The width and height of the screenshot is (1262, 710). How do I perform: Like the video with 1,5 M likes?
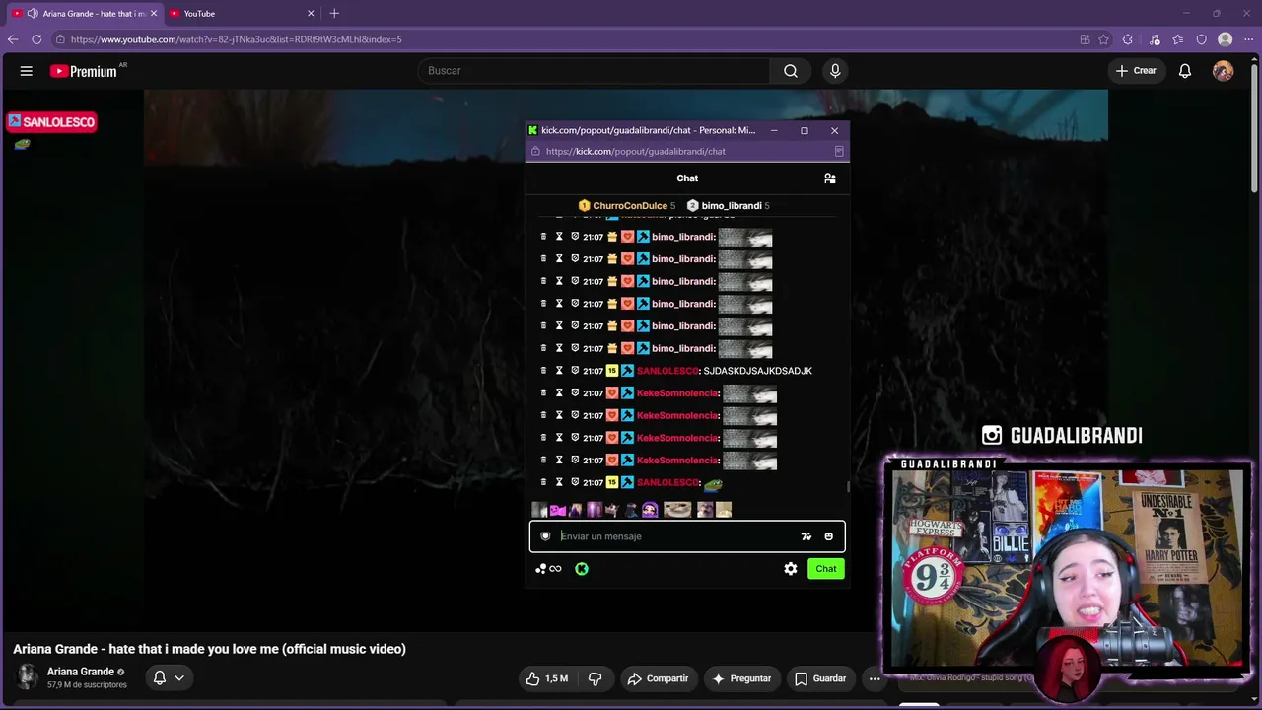click(x=546, y=678)
